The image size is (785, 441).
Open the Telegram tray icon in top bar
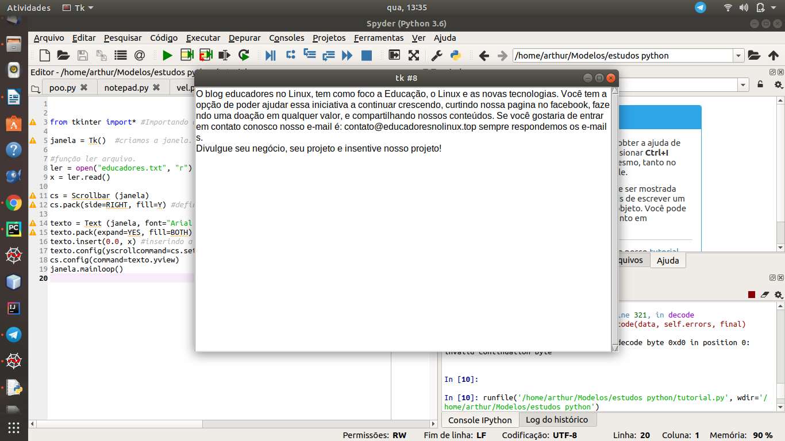point(700,7)
